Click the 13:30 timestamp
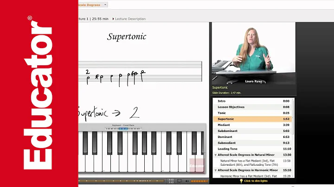This screenshot has width=334, height=187. pyautogui.click(x=287, y=155)
